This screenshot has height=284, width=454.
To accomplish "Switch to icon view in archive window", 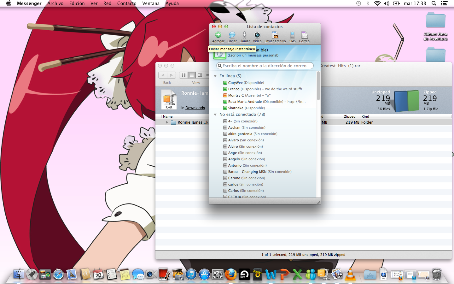I will point(183,75).
